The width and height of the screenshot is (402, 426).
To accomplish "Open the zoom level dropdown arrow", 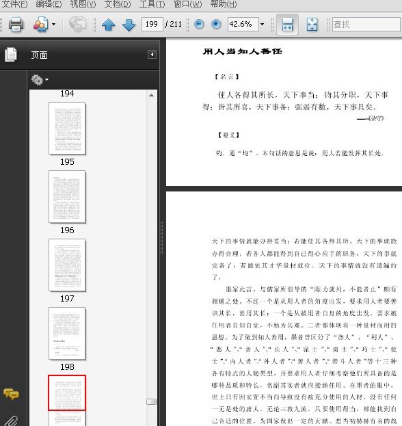I will 262,24.
